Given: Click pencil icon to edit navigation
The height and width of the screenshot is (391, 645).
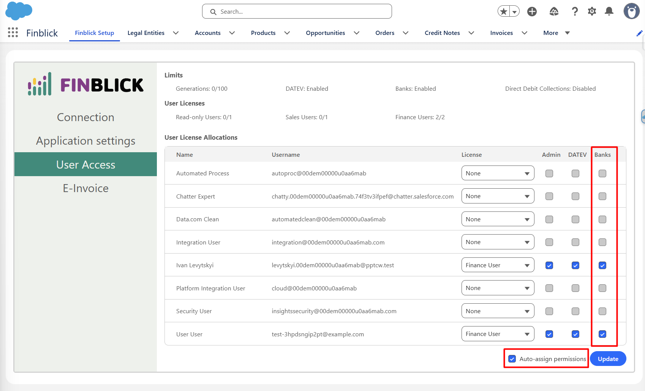Looking at the screenshot, I should pos(639,33).
